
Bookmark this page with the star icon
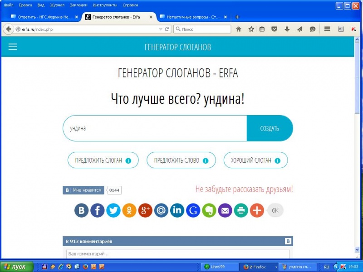pos(251,29)
